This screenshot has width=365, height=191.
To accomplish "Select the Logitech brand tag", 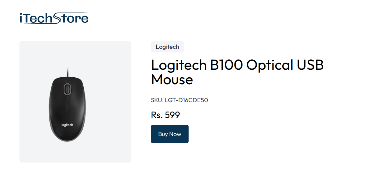I will tap(167, 47).
